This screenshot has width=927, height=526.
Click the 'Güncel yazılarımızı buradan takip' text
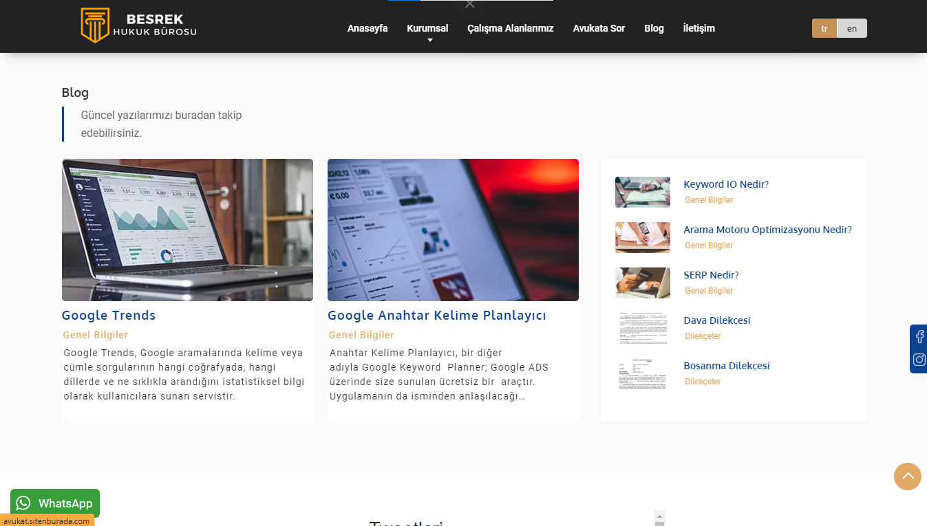[x=161, y=115]
